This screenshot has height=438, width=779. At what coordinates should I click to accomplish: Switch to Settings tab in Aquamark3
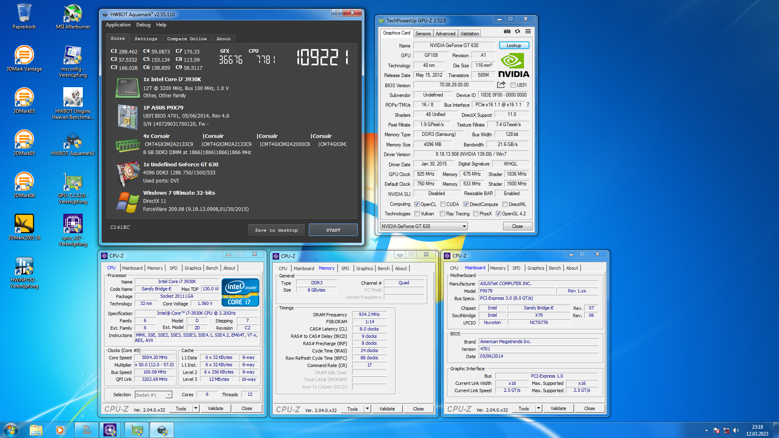pos(146,39)
